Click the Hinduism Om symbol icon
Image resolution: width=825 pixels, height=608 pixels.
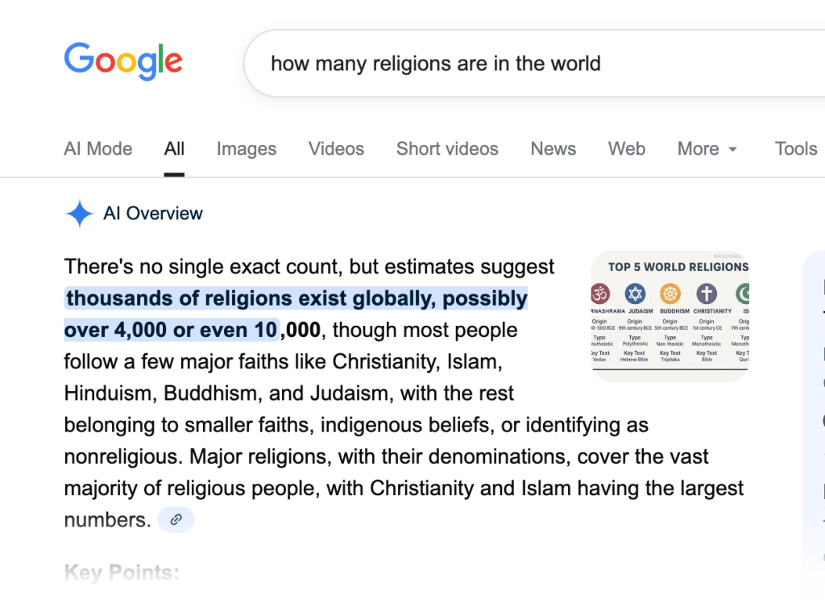[x=600, y=294]
